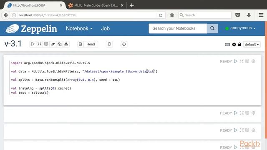
Task: Open the Notebook menu dropdown
Action: pos(79,28)
